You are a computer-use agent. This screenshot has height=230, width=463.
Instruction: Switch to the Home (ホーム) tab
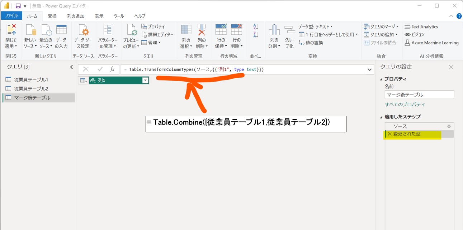[x=32, y=16]
